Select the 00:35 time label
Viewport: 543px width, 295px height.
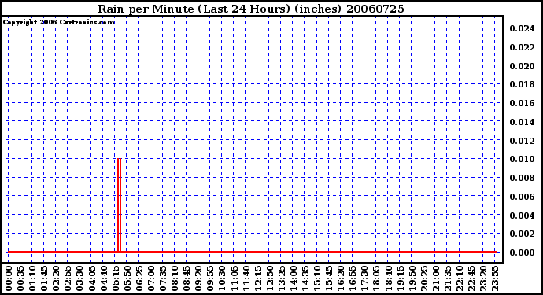(x=20, y=278)
